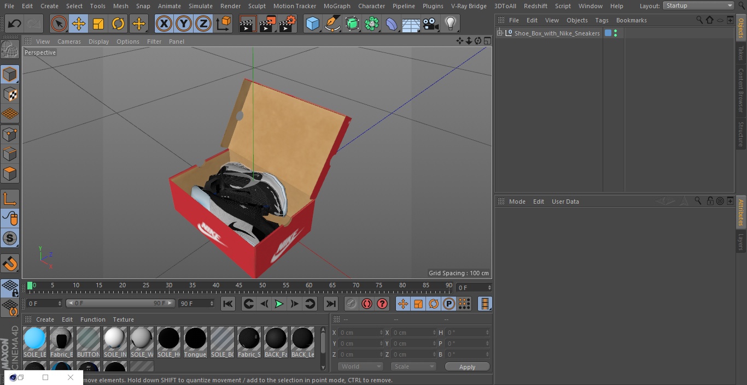The width and height of the screenshot is (747, 385).
Task: Expand the Shoe_Box_with_Nike_Sneakers object tree
Action: (499, 33)
